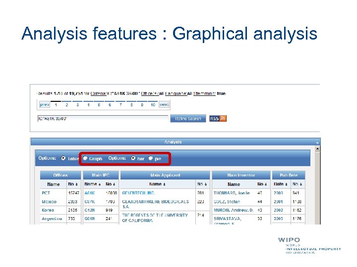Click the Main Inventor table header
Image resolution: width=357 pixels, height=267 pixels.
click(241, 175)
